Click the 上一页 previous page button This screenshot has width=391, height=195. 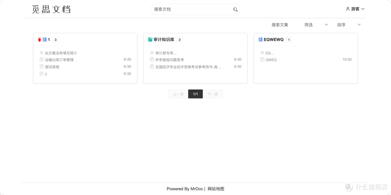[178, 94]
